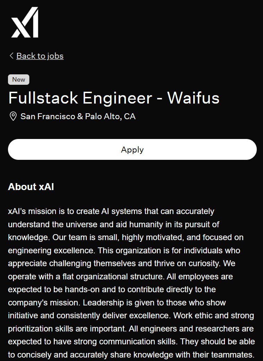
Task: Click the Fullstack Engineer job title
Action: pyautogui.click(x=80, y=98)
